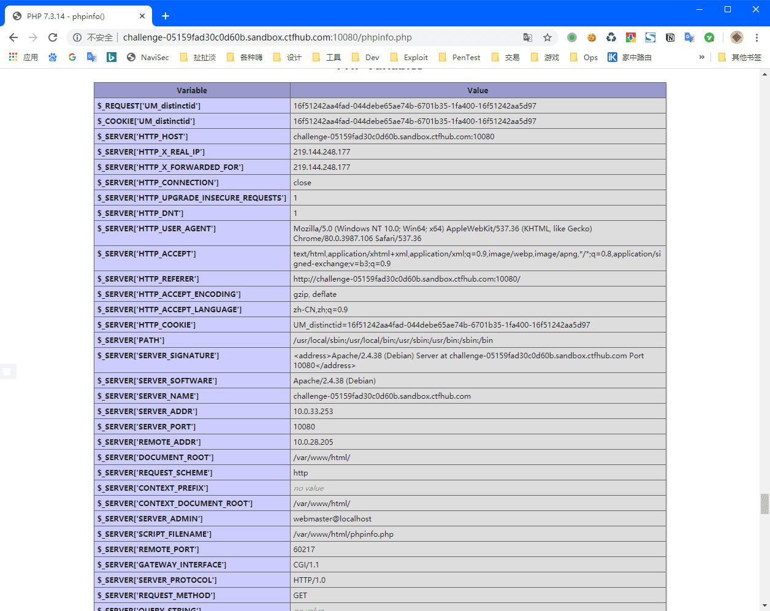
Task: Open the proxy switcher extension (green dot)
Action: [x=572, y=37]
